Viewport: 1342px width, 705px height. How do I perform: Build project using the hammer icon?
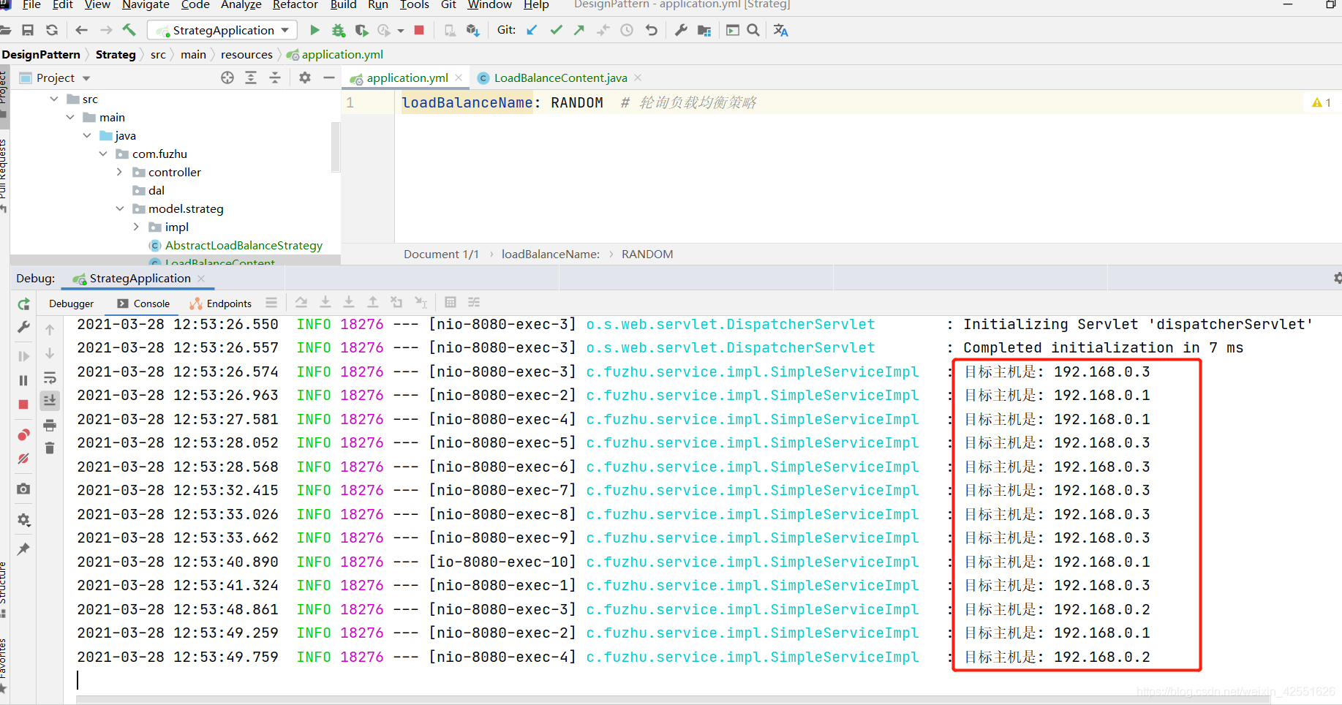pyautogui.click(x=129, y=30)
